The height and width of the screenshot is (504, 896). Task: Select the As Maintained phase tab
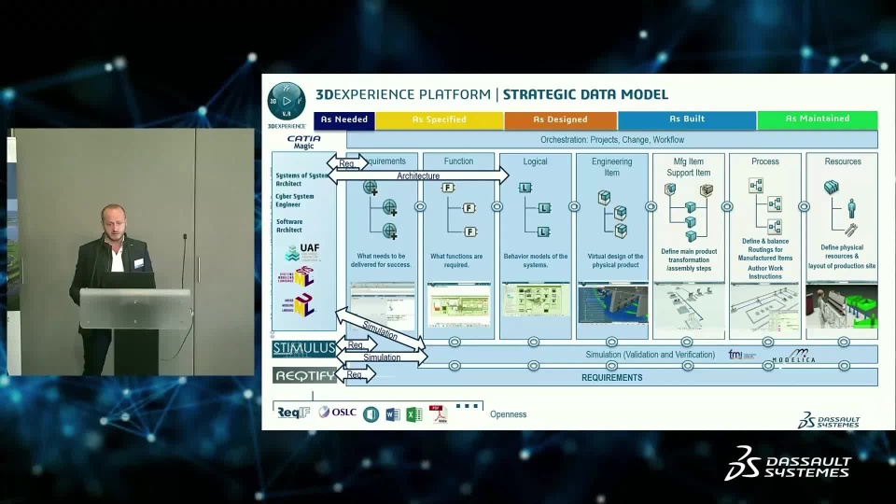coord(818,119)
